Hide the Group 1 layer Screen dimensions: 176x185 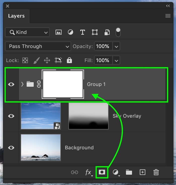(x=11, y=84)
